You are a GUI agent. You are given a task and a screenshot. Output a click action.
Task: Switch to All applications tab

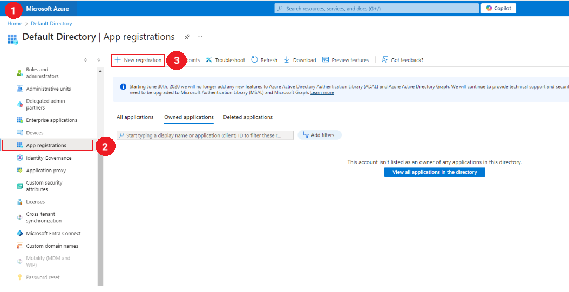(135, 117)
